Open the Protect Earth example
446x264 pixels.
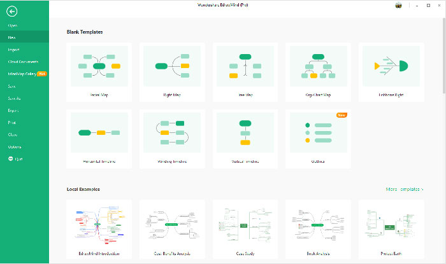(x=391, y=230)
